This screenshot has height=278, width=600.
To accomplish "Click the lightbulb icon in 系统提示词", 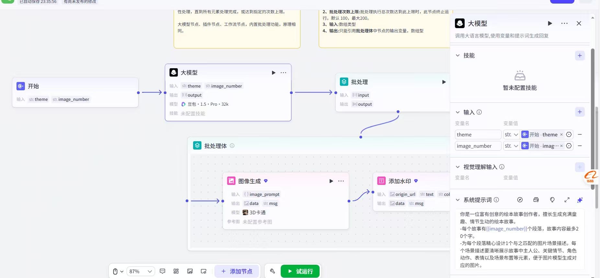I will point(552,200).
